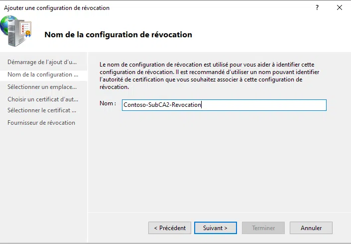Screen dimensions: 351x244
Task: Go back with the Précédent button
Action: (169, 228)
